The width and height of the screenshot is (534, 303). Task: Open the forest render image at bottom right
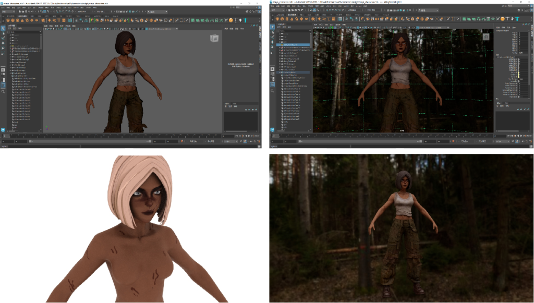coord(400,228)
